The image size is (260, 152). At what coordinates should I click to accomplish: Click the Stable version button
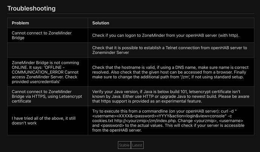coord(124,145)
